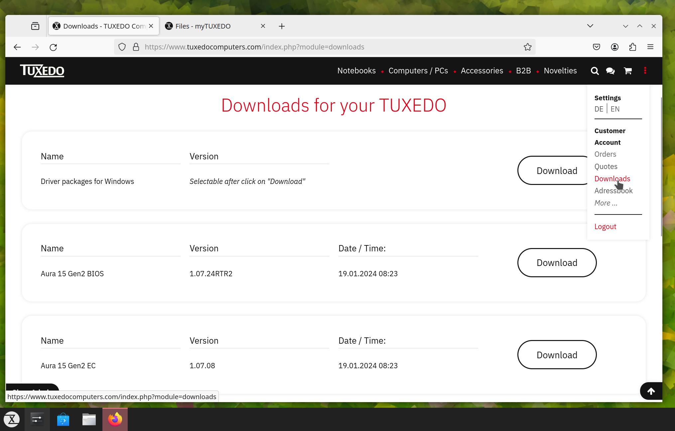
Task: Open the Computers / PCs navigation menu
Action: pyautogui.click(x=418, y=71)
